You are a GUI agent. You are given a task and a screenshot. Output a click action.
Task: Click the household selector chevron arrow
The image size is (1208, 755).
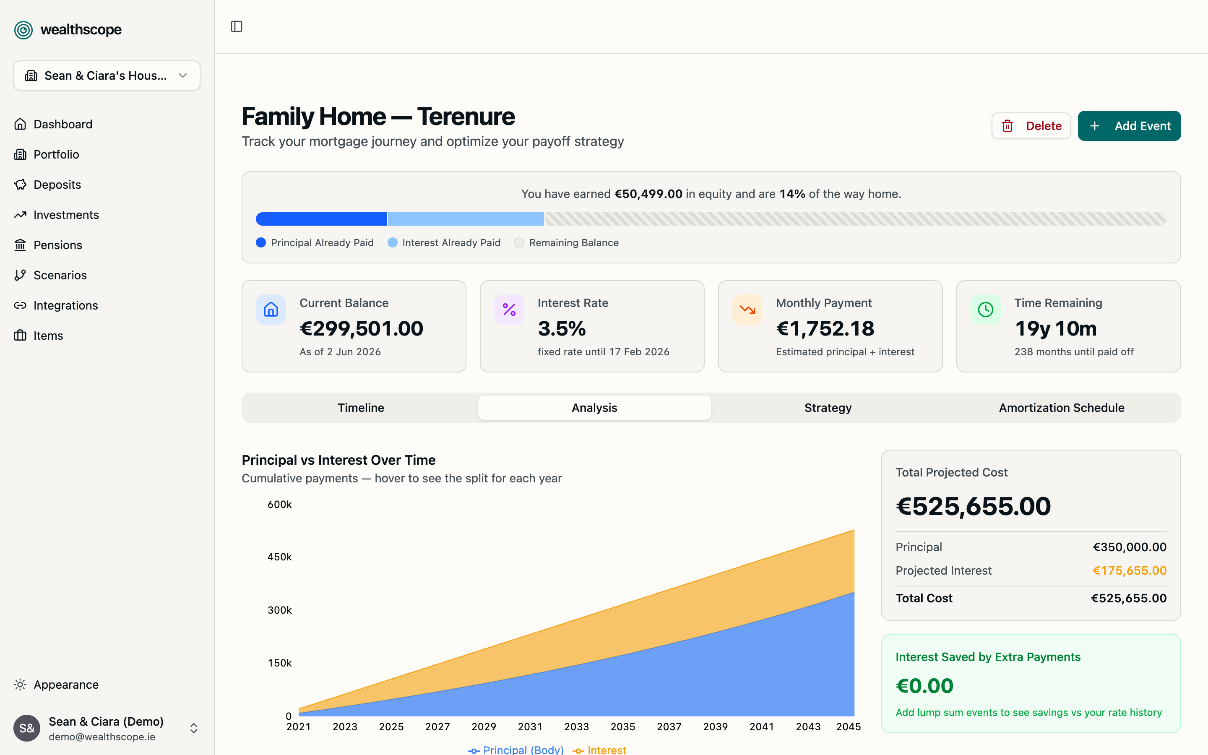coord(183,75)
